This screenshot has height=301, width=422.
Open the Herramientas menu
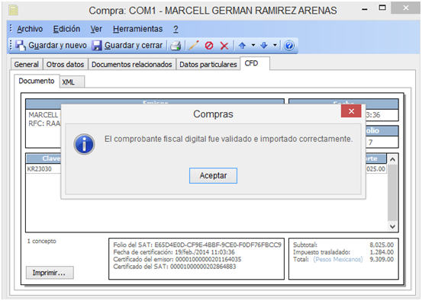coord(138,29)
